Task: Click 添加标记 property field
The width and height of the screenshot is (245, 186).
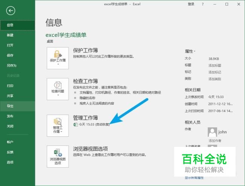Action: click(215, 72)
